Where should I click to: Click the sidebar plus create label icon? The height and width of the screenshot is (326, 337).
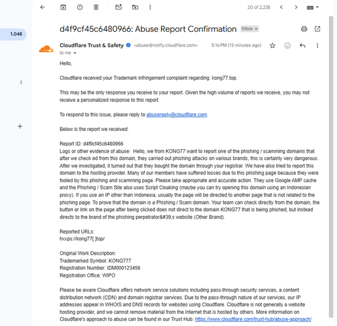point(20,126)
